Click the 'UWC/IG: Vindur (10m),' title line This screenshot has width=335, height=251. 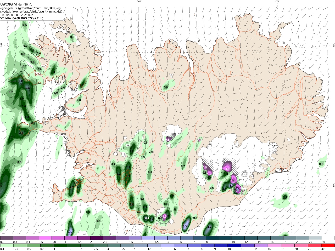click(16, 4)
